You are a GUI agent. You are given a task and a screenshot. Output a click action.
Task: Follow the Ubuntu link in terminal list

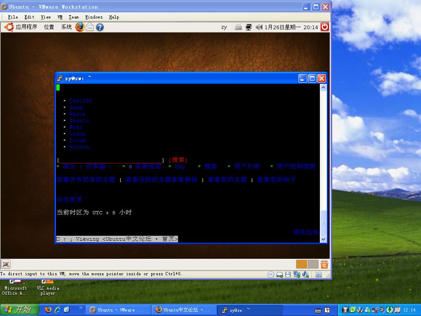pos(79,121)
